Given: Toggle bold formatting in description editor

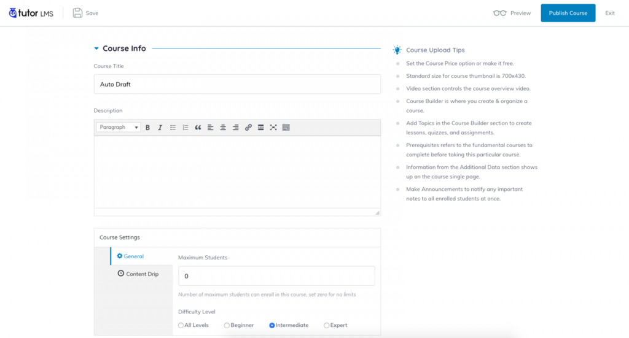Looking at the screenshot, I should coord(147,128).
